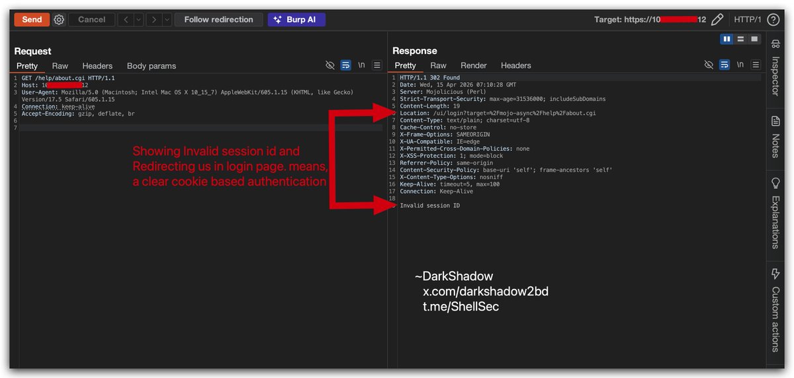Edit the target with the pencil icon
The height and width of the screenshot is (378, 794).
[x=717, y=20]
